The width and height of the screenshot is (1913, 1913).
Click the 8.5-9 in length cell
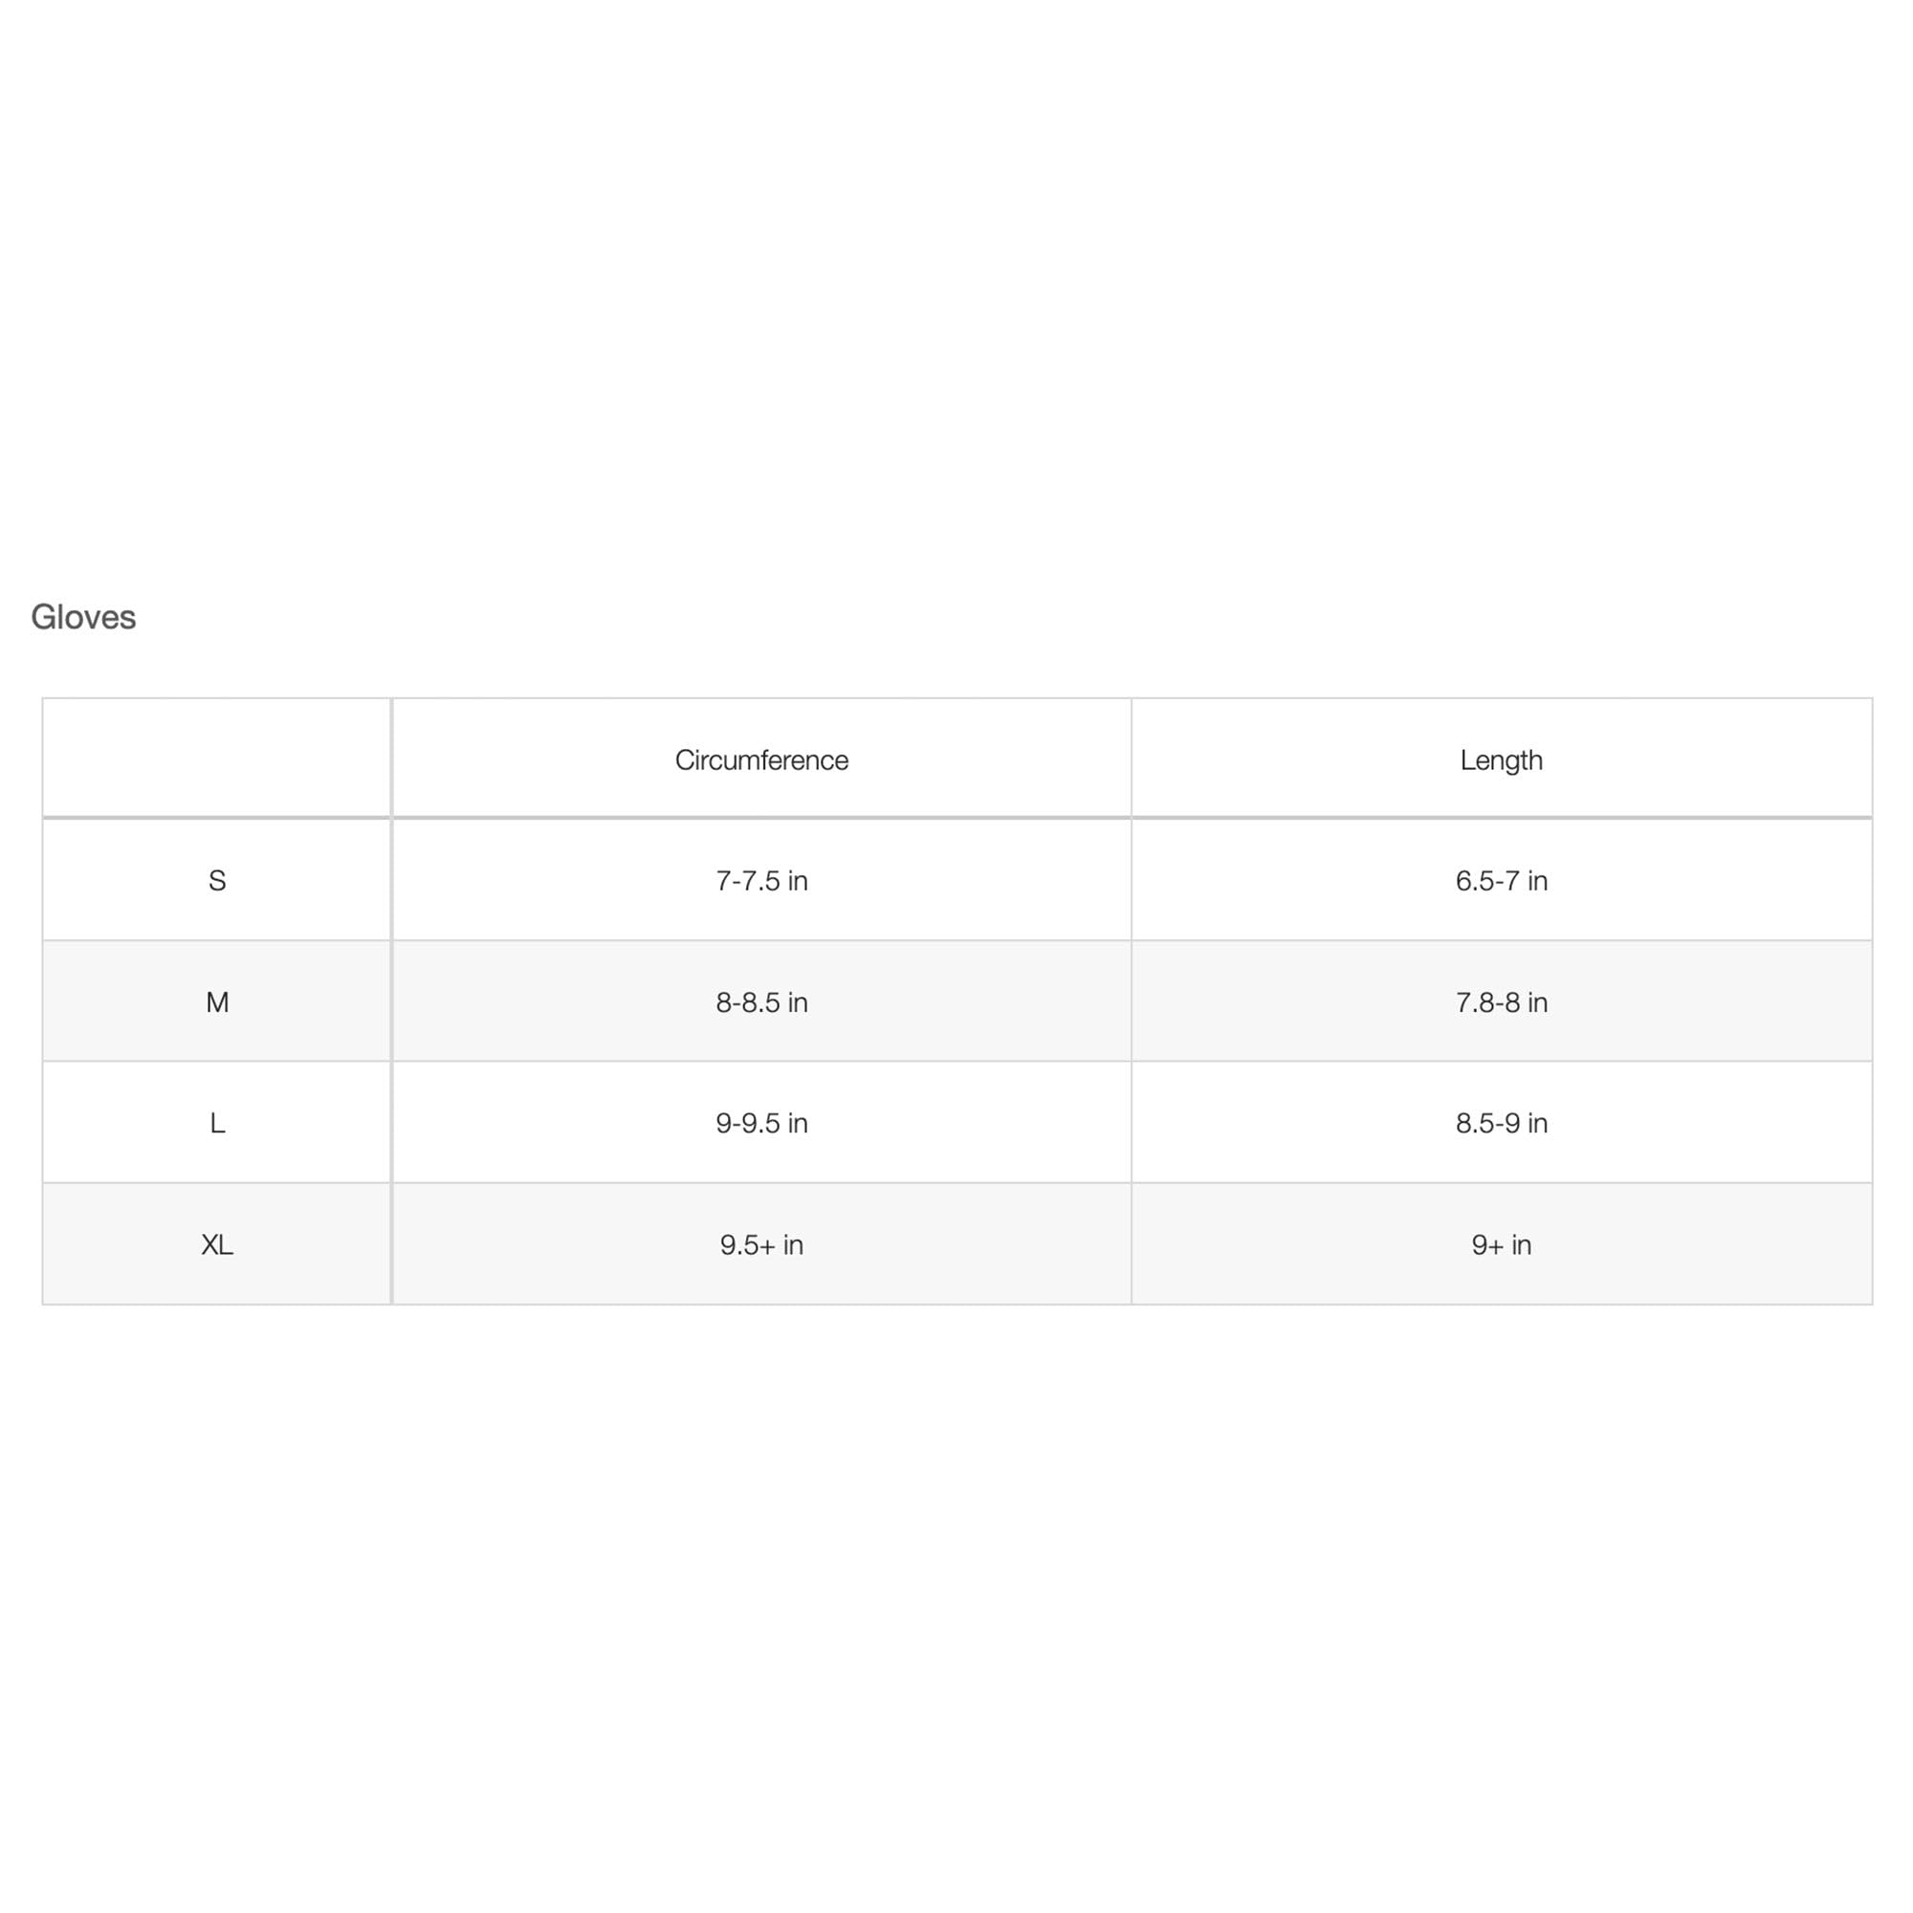coord(1500,1123)
